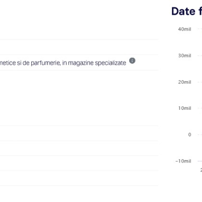Click the dashed gridline beside 10mil

coord(200,108)
